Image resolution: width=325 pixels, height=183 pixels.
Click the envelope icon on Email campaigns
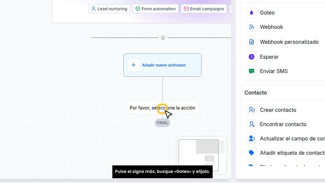(186, 9)
